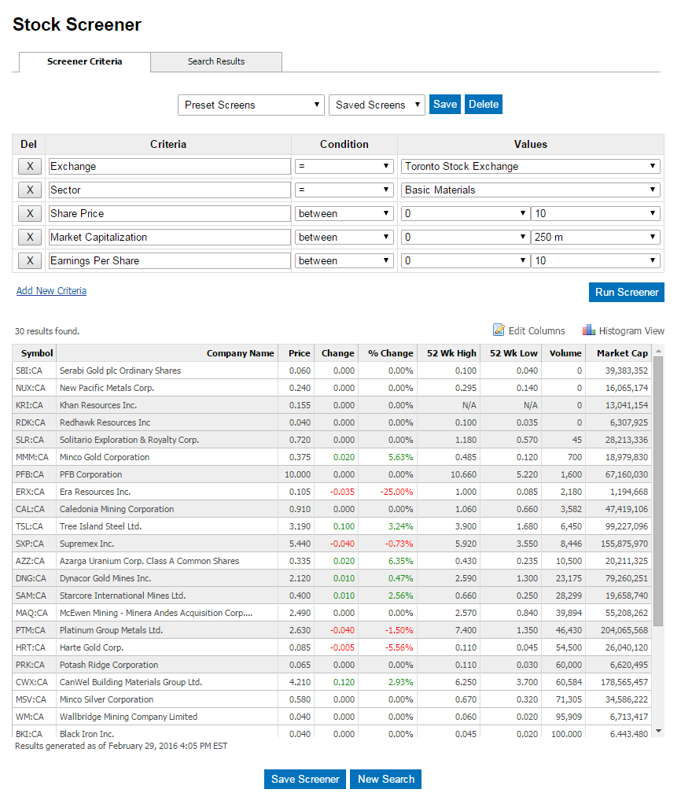Start a New Search
This screenshot has height=804, width=681.
[385, 779]
